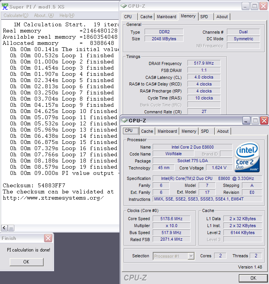
Task: Click the processor name Intel Core 2 Duo E8600
Action: point(192,147)
